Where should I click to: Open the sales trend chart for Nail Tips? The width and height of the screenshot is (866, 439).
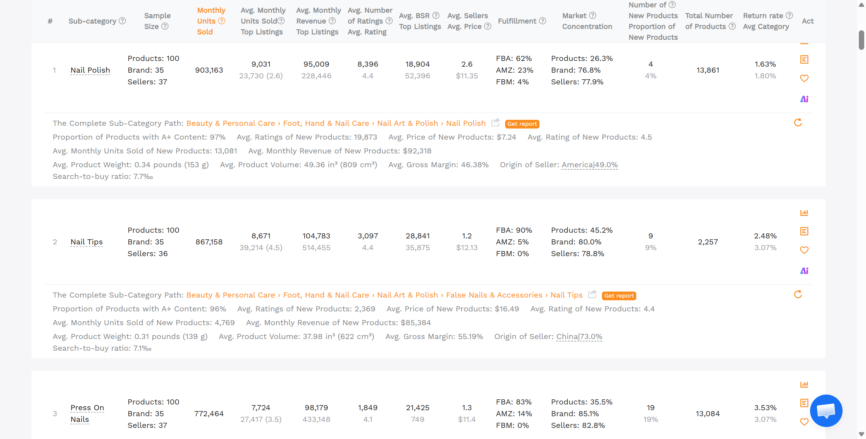[804, 213]
